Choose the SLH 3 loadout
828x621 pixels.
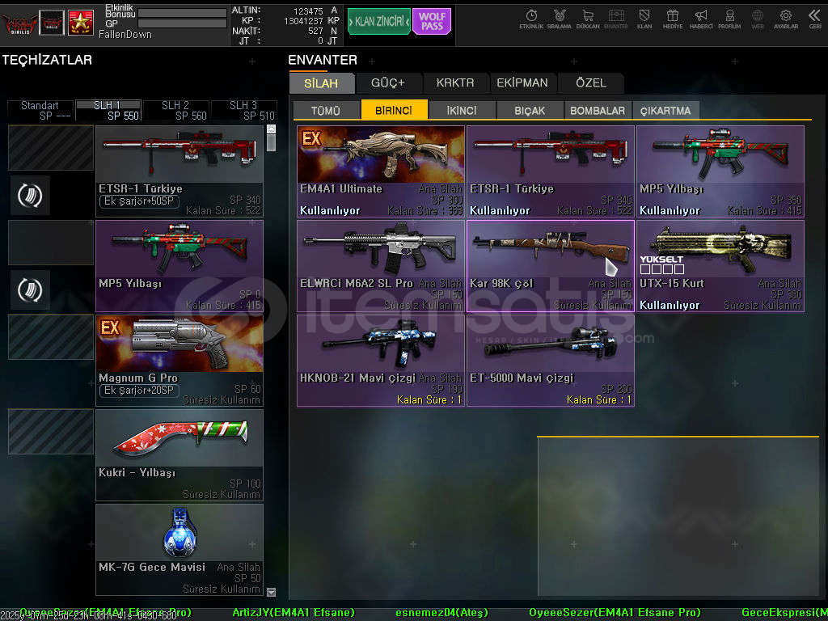click(244, 110)
